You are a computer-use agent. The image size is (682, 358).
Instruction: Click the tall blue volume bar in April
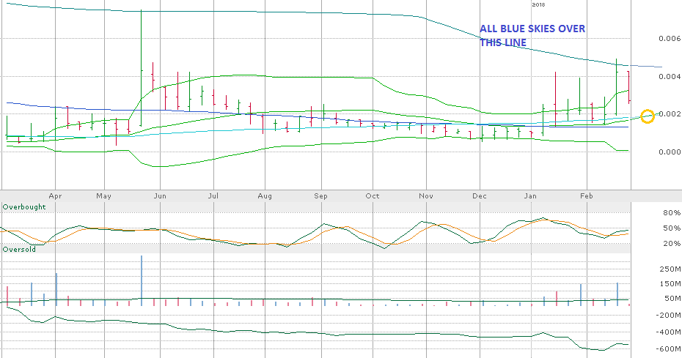56,288
